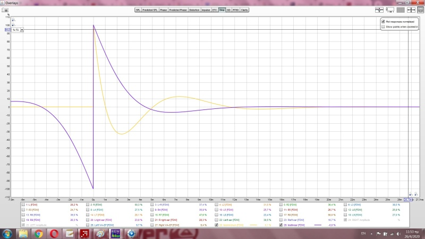Click the purple testlinear line swatch

coord(318,225)
